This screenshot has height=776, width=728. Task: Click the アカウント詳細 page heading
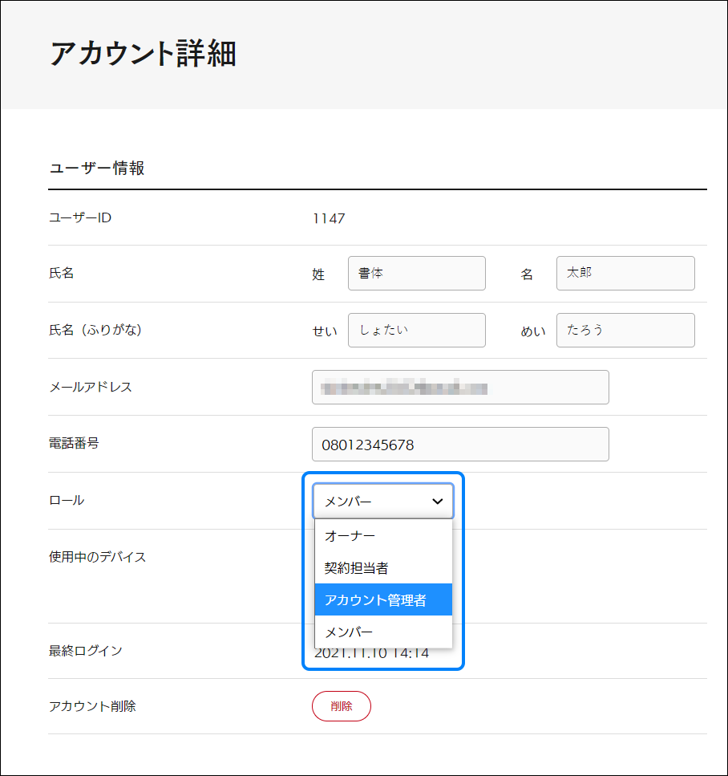coord(143,54)
